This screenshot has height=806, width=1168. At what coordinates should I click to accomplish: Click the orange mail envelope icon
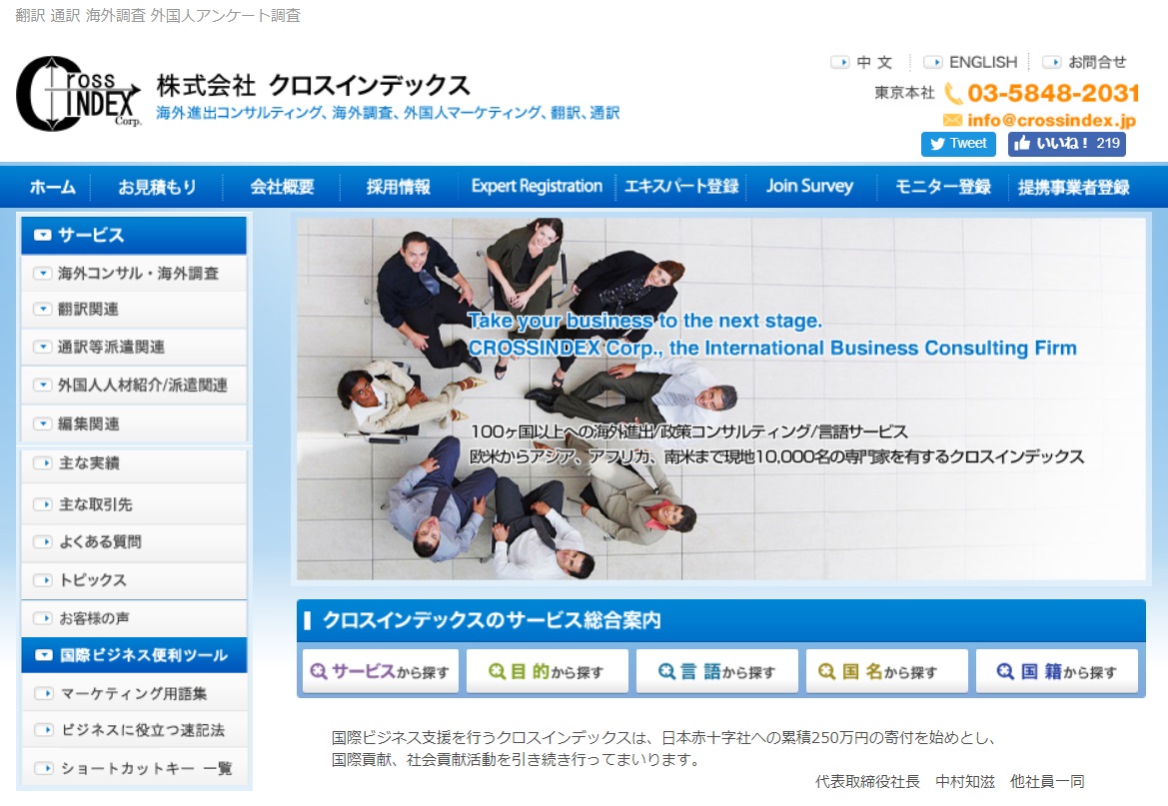pos(952,120)
